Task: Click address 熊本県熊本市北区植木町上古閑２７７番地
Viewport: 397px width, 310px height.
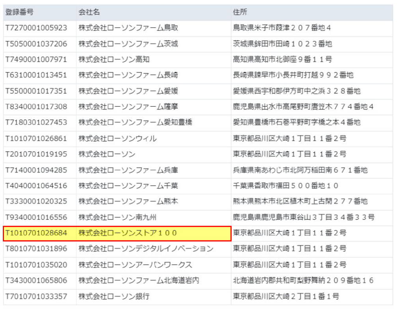Action: tap(300, 201)
